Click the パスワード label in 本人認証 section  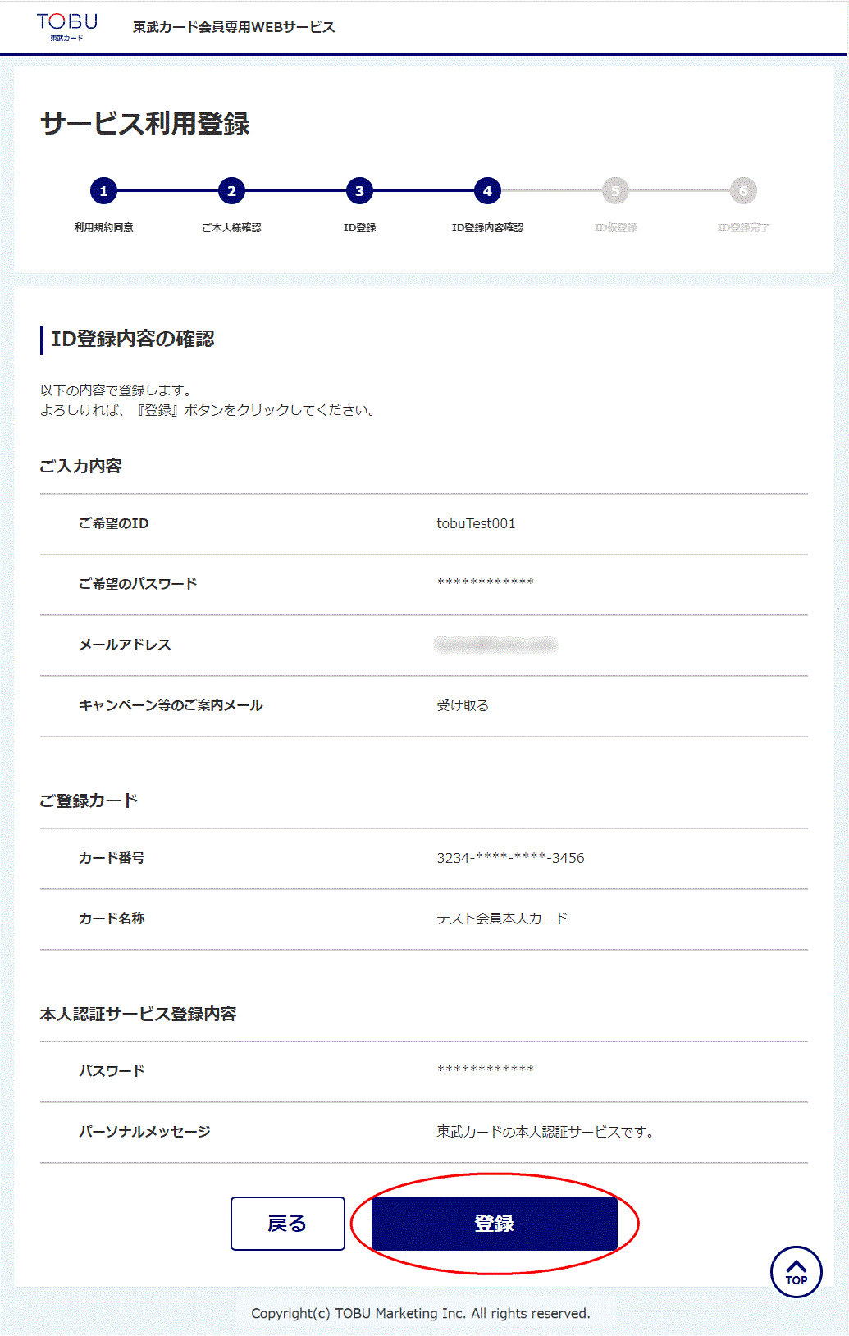pyautogui.click(x=112, y=1071)
